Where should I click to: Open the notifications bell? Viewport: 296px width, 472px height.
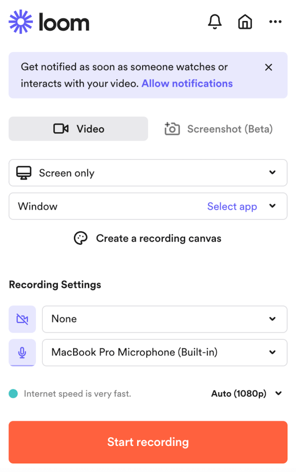tap(215, 22)
